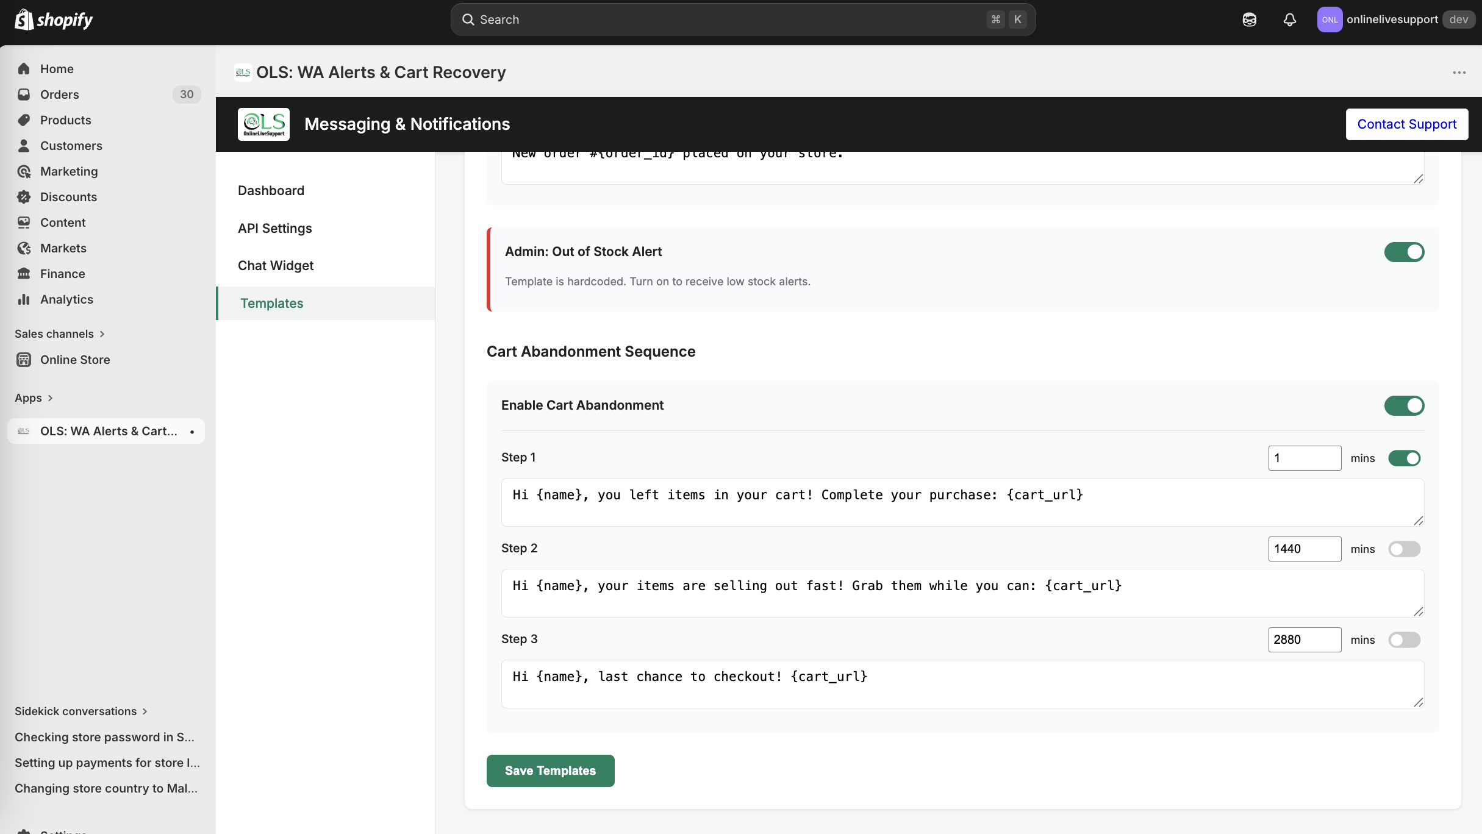Viewport: 1482px width, 834px height.
Task: Click the Analytics bar chart icon
Action: pyautogui.click(x=24, y=299)
